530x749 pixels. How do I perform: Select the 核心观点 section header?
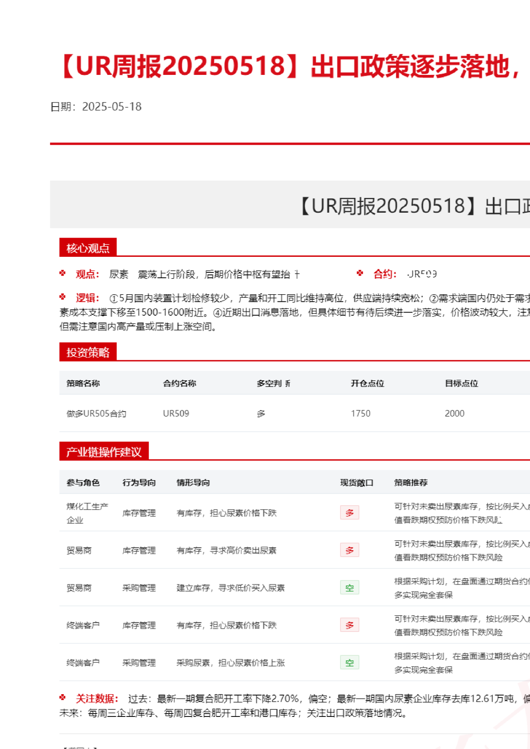88,248
